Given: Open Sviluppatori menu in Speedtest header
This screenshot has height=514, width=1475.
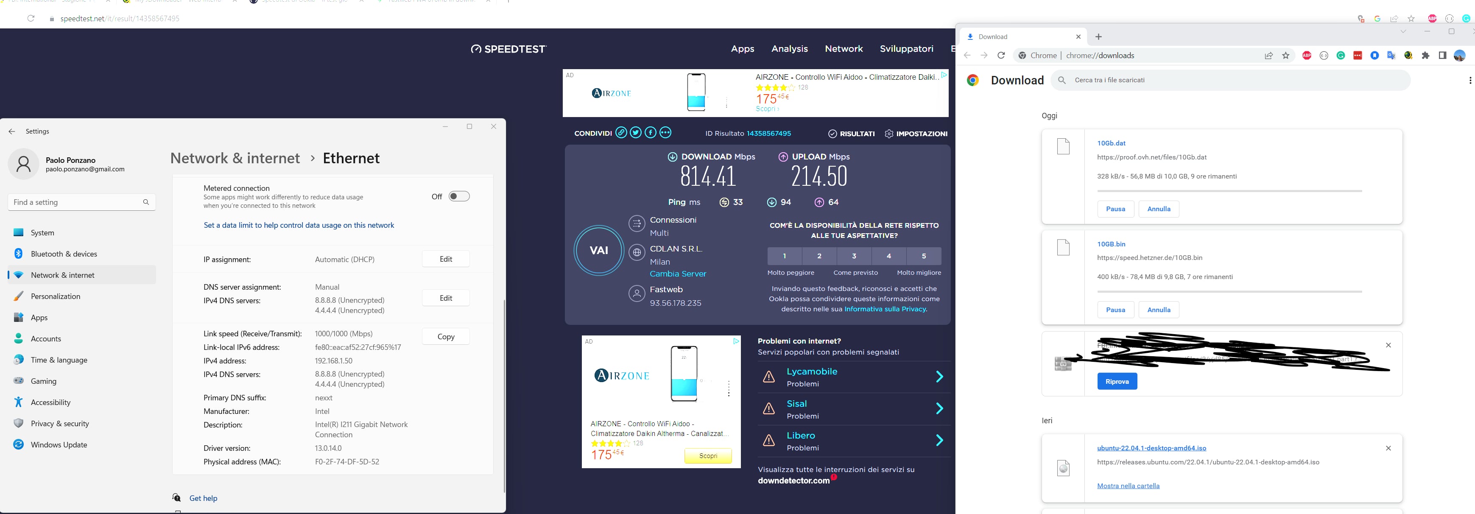Looking at the screenshot, I should [906, 49].
